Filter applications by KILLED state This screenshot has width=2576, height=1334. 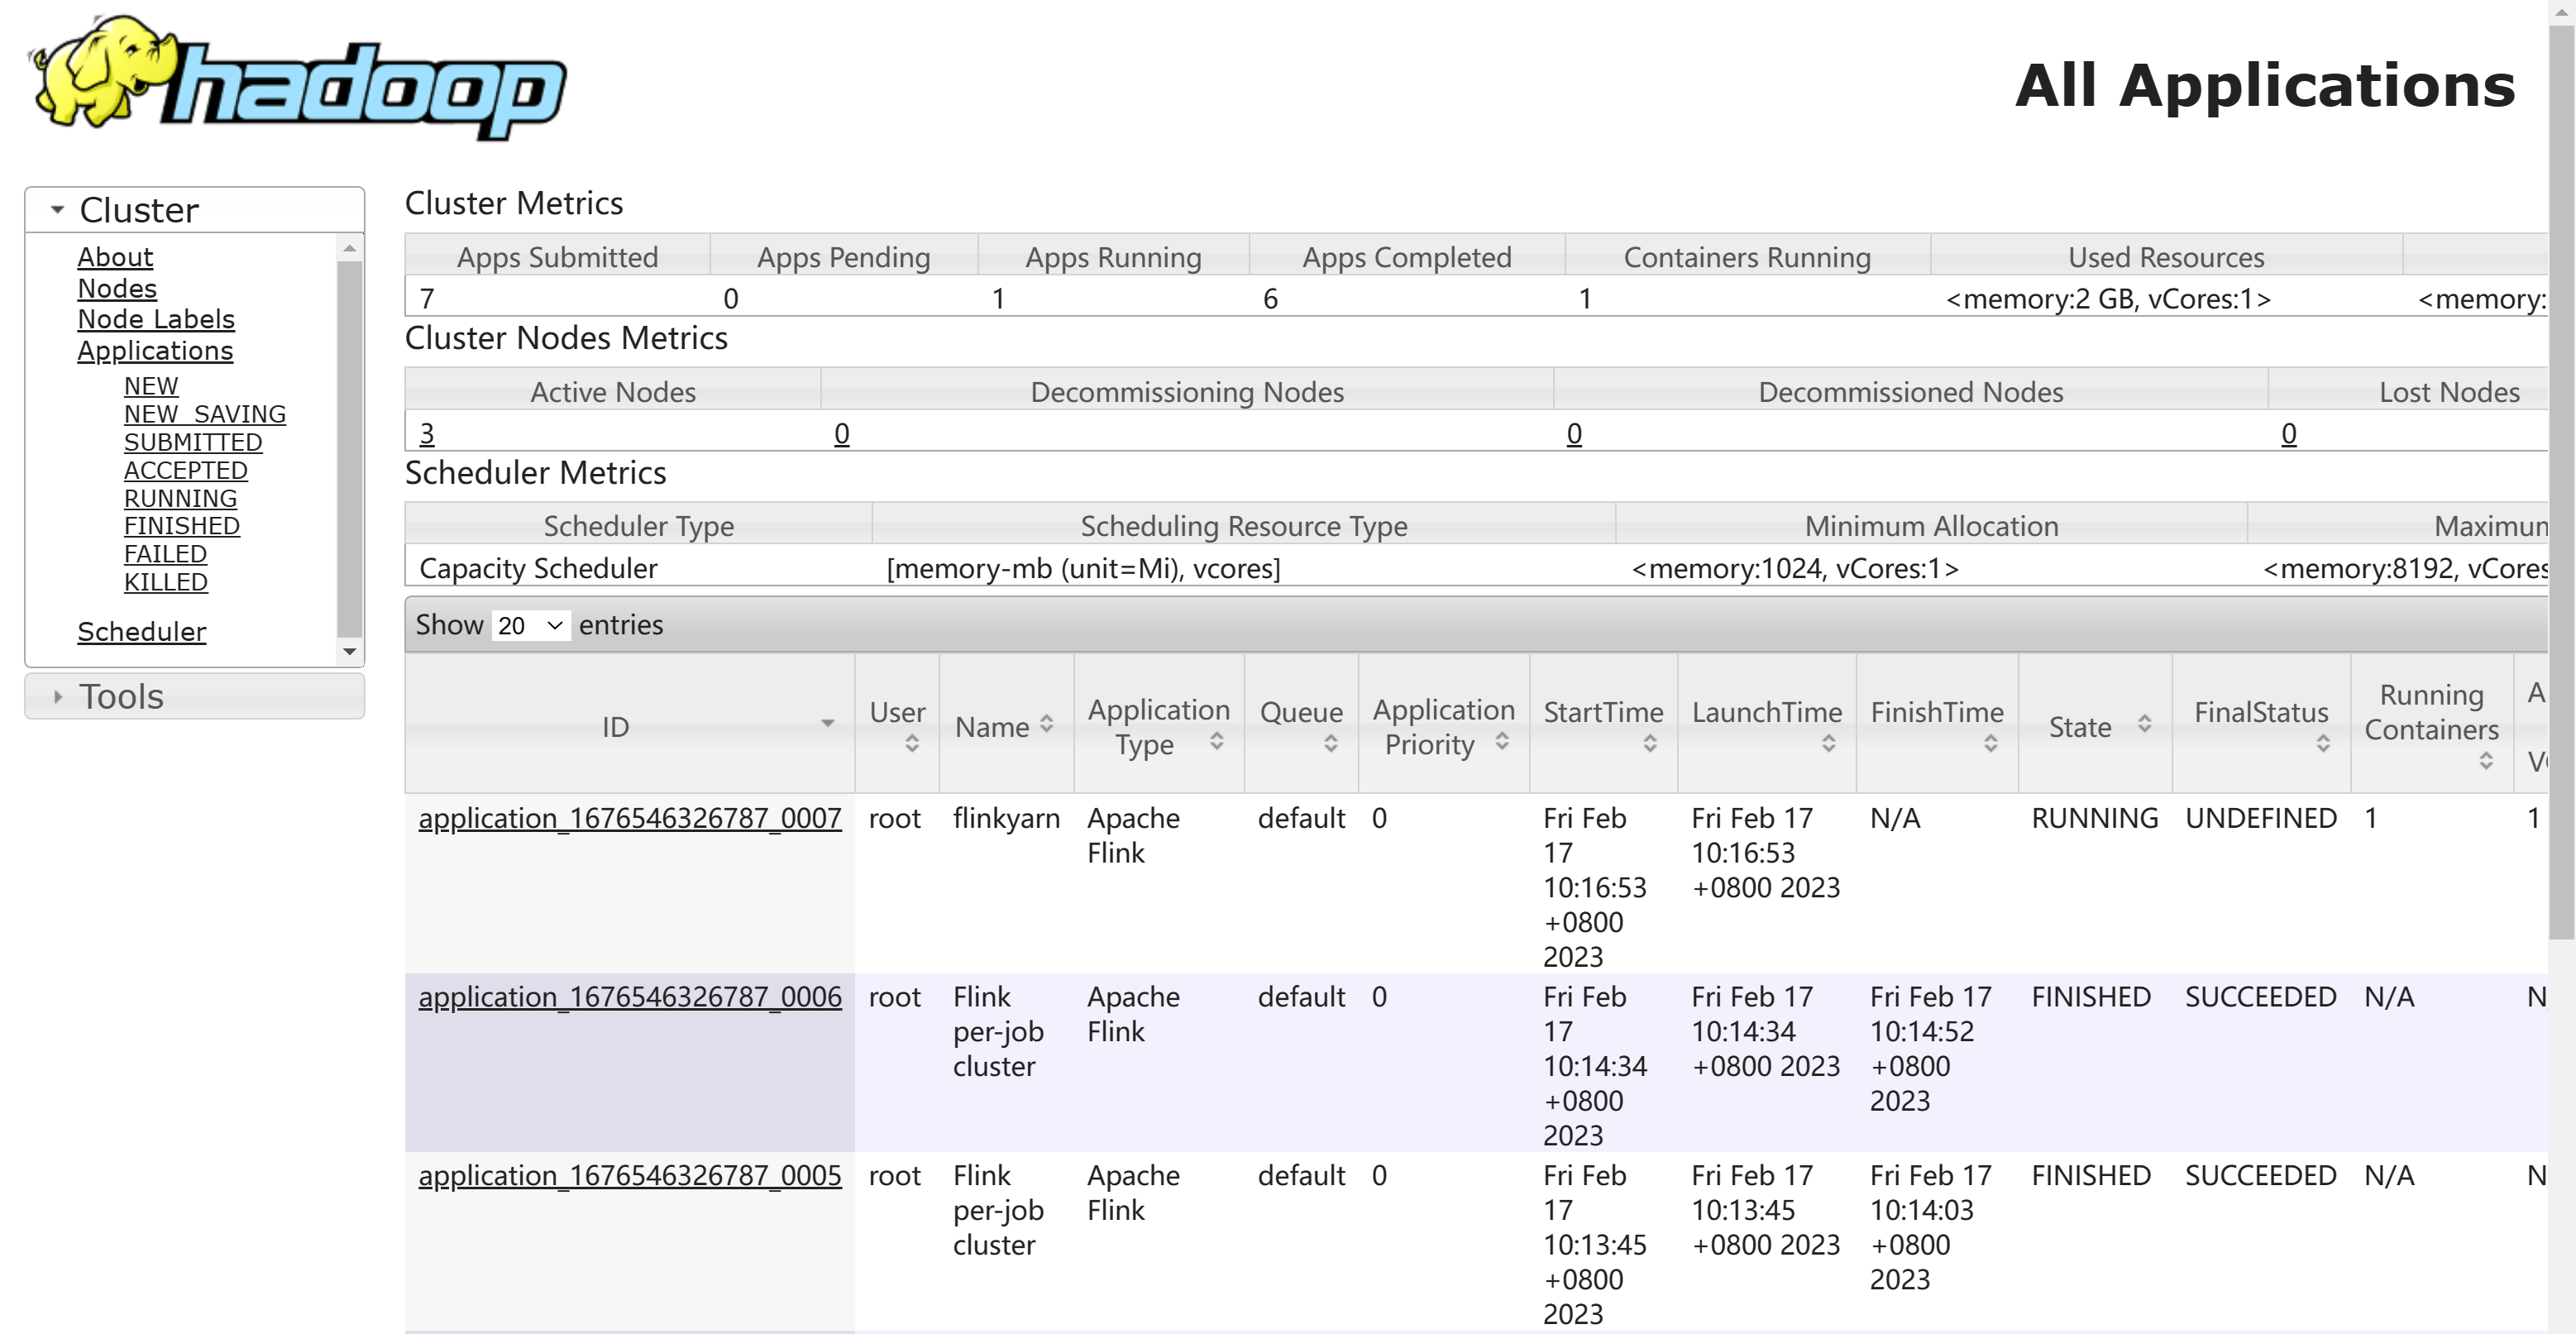[x=166, y=582]
